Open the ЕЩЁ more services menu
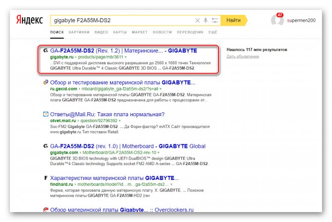The width and height of the screenshot is (332, 222). point(213,32)
